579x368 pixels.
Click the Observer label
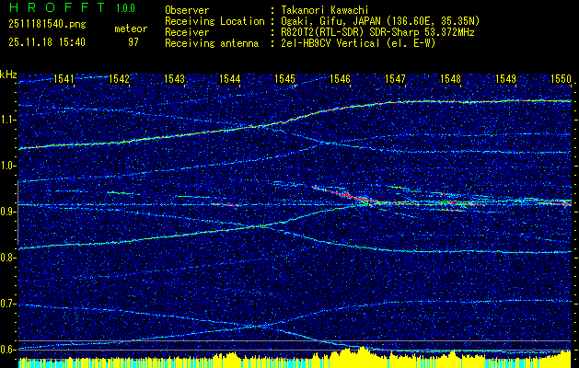point(187,10)
